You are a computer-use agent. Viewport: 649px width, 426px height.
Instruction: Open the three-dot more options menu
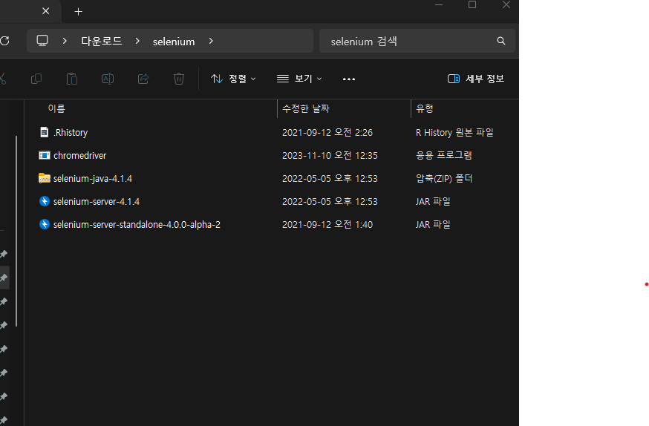pos(349,79)
